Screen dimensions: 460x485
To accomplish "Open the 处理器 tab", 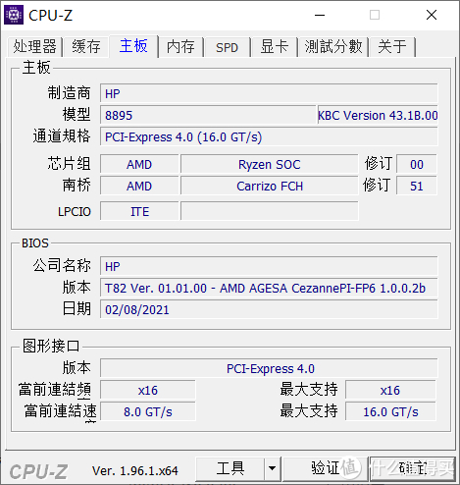I will click(x=34, y=46).
